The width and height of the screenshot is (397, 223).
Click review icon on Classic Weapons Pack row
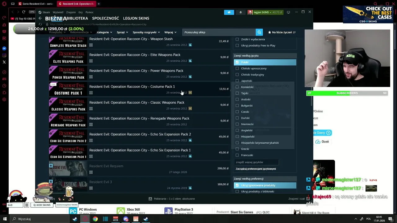(x=190, y=108)
